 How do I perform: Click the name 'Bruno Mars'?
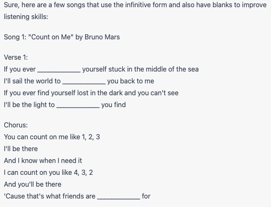click(x=102, y=37)
